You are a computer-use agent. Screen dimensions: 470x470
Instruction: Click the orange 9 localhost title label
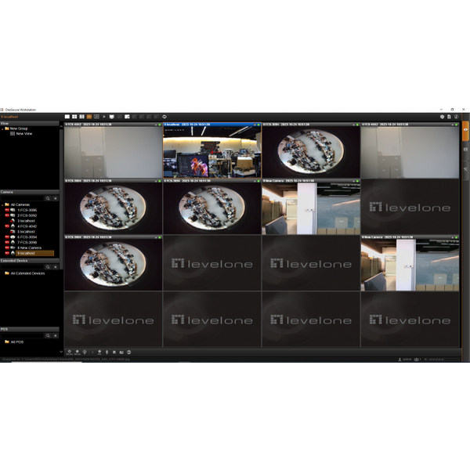tap(9, 117)
